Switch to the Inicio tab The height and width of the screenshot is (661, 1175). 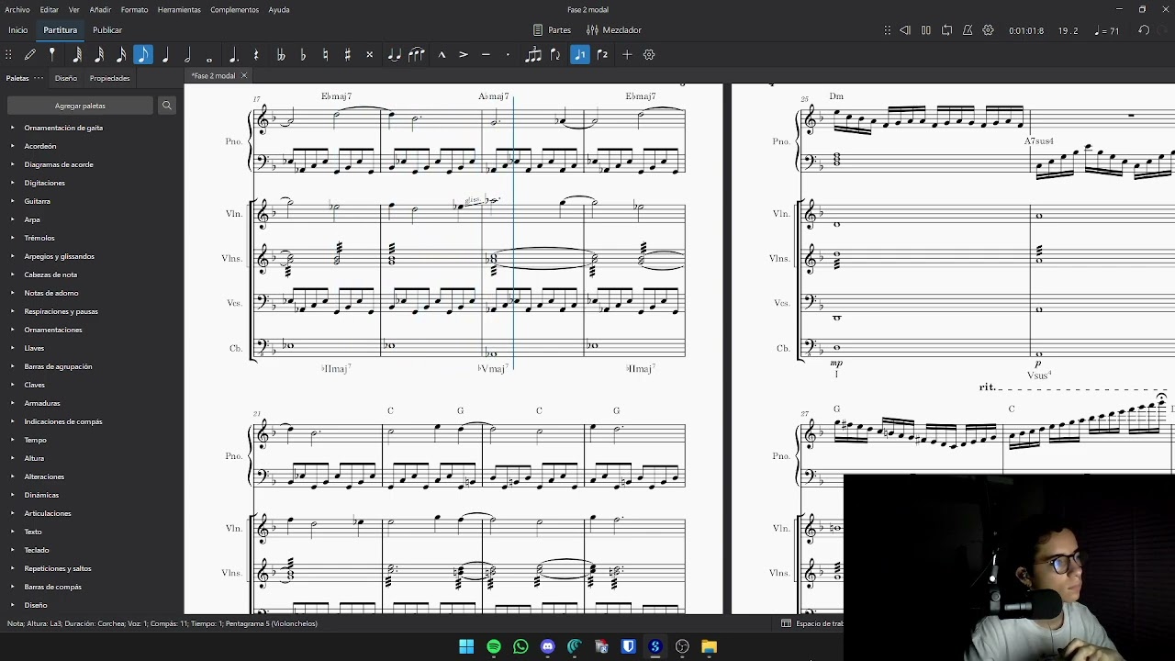tap(18, 30)
